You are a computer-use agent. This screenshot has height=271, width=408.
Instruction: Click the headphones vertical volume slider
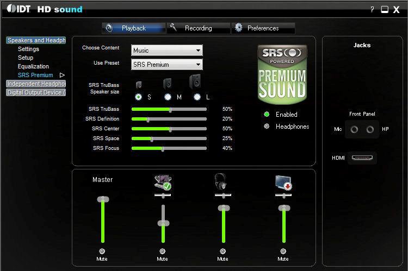pos(224,224)
